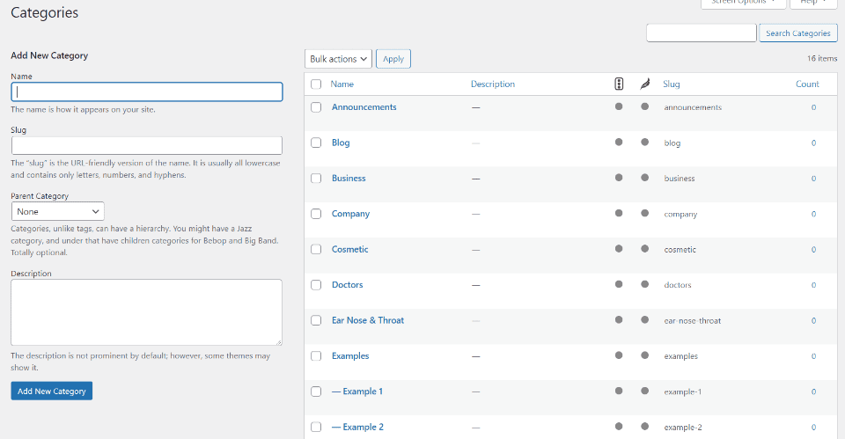This screenshot has height=439, width=845.
Task: Click the readability dot for Blog
Action: (644, 143)
